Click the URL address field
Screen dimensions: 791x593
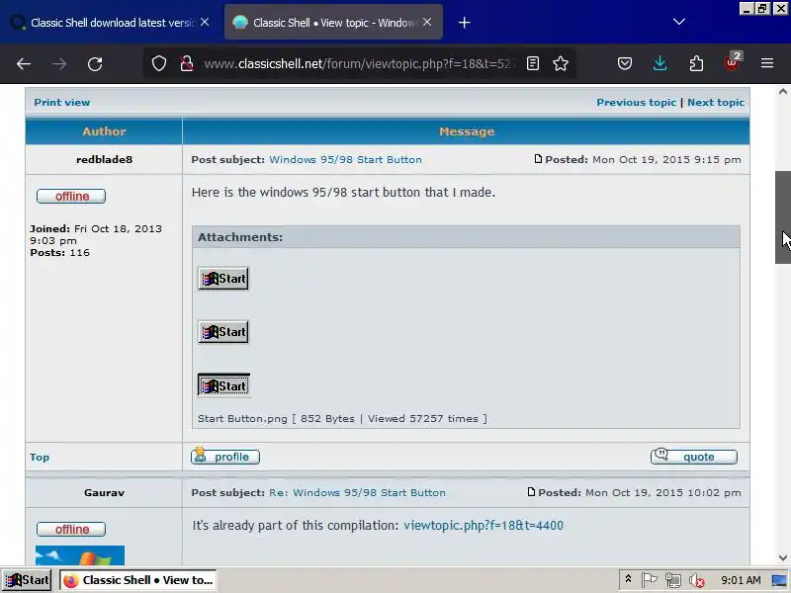point(359,64)
